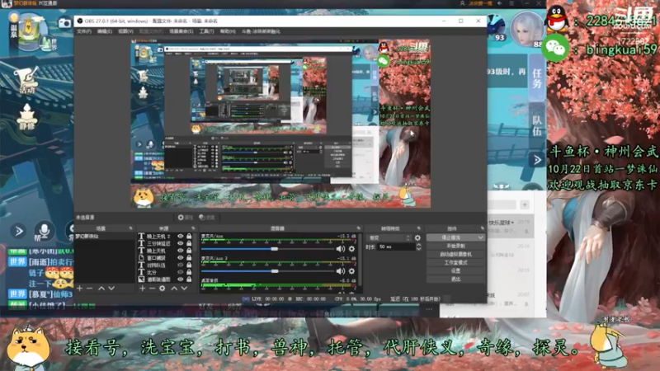
Task: Click 开始录制 to start recording
Action: [x=456, y=246]
